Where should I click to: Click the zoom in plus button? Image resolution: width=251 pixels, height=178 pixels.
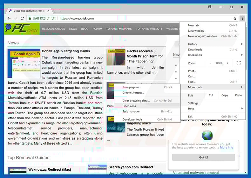pyautogui.click(x=227, y=63)
